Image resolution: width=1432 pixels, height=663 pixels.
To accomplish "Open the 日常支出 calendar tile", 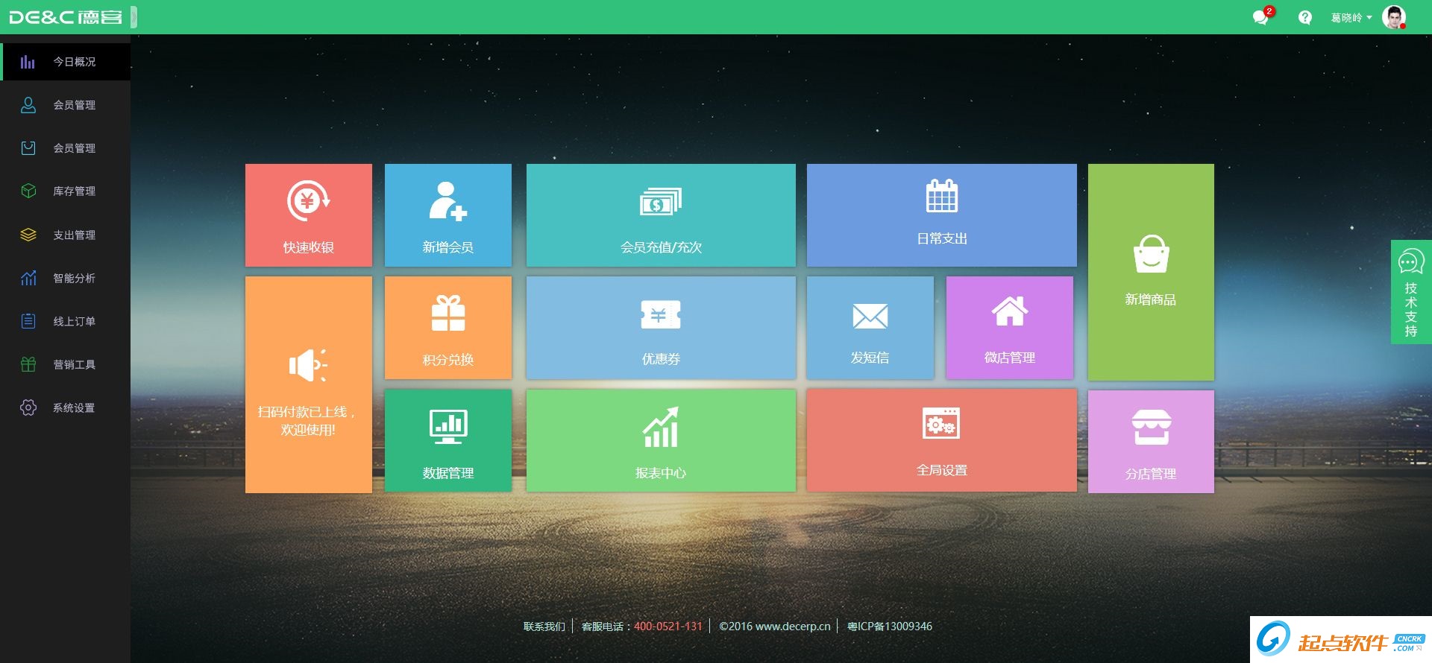I will tap(942, 215).
